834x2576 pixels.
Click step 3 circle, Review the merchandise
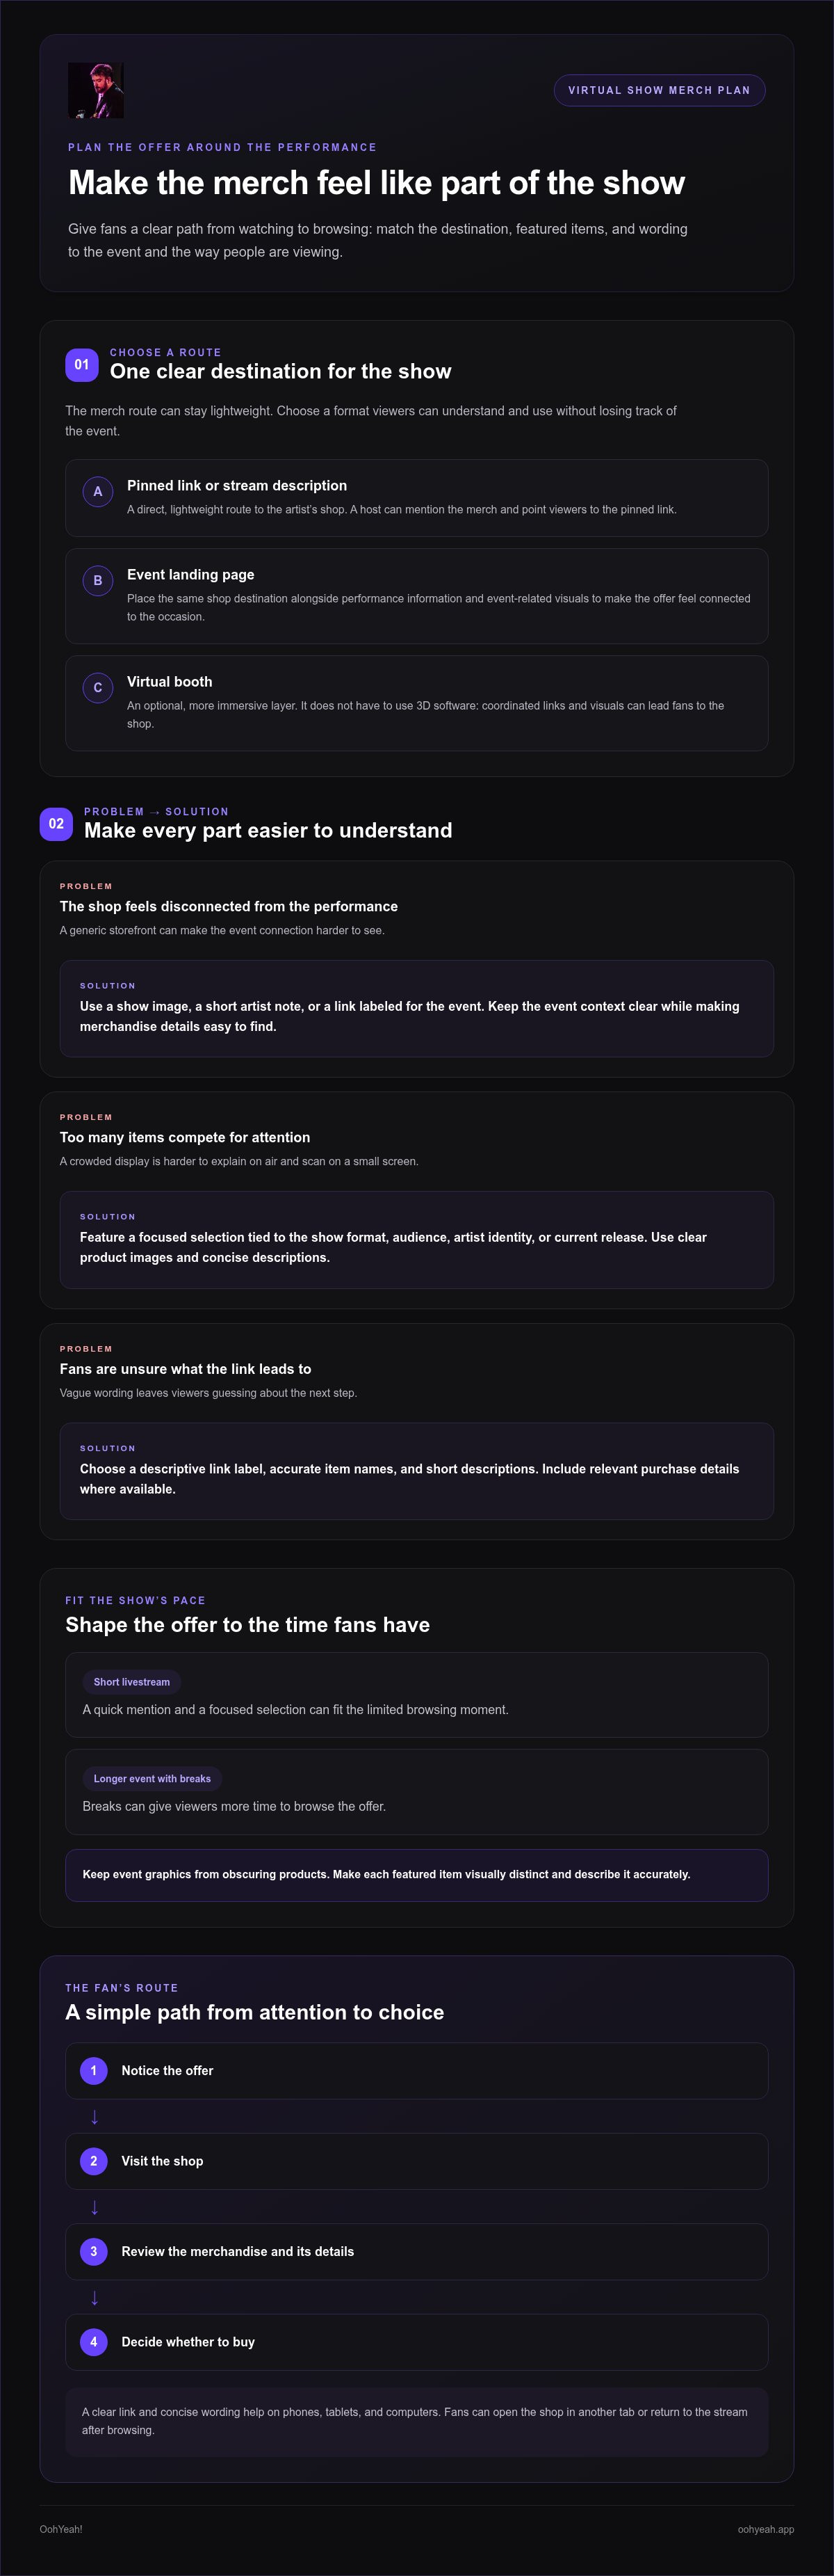coord(94,2252)
